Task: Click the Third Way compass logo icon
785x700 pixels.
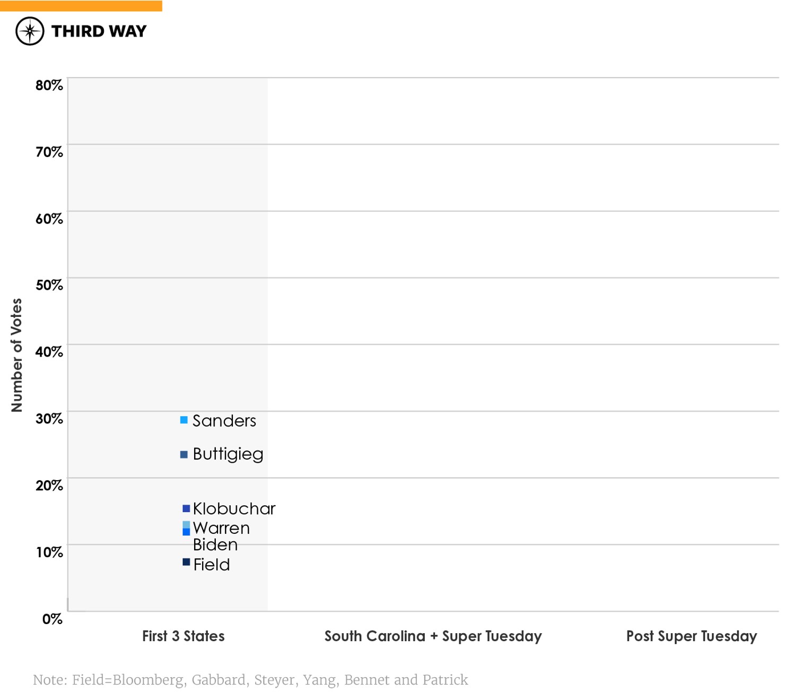Action: pyautogui.click(x=30, y=31)
